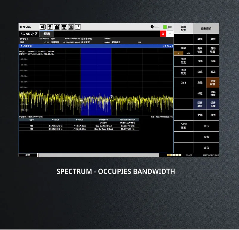The height and width of the screenshot is (230, 239).
Task: Collapse the 占用带宽 section triangle
Action: coord(21,46)
